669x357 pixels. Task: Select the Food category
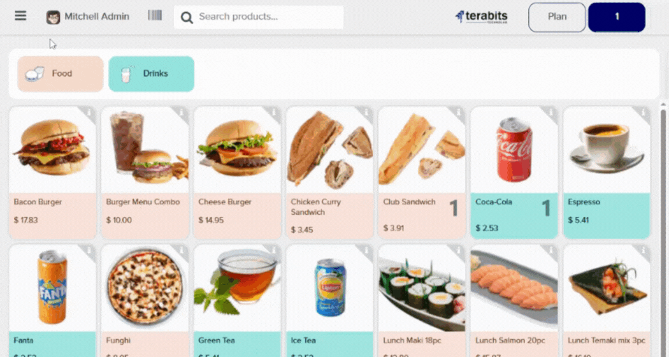(x=61, y=73)
